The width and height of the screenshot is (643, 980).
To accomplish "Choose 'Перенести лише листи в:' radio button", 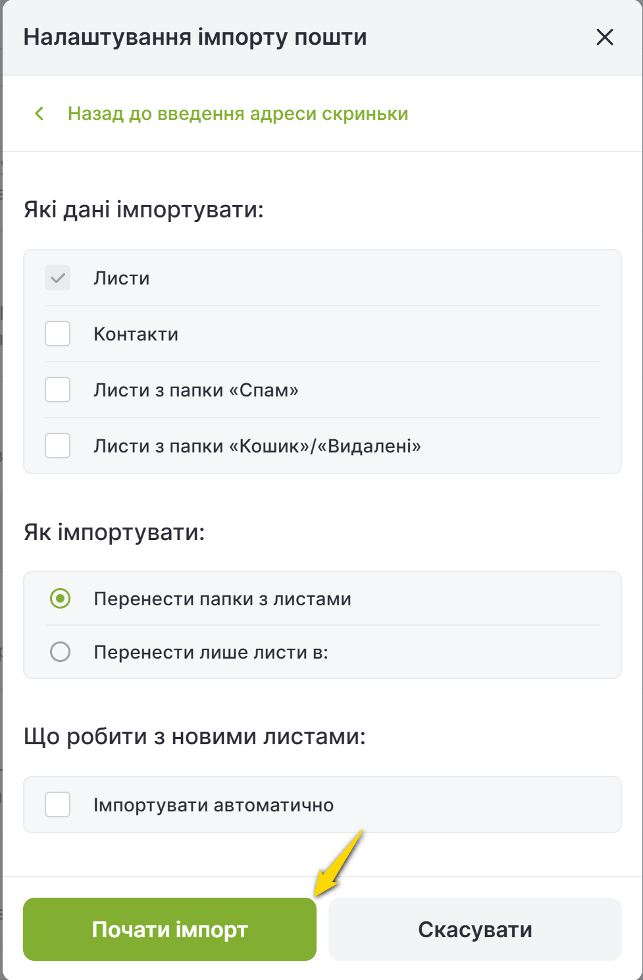I will [60, 652].
